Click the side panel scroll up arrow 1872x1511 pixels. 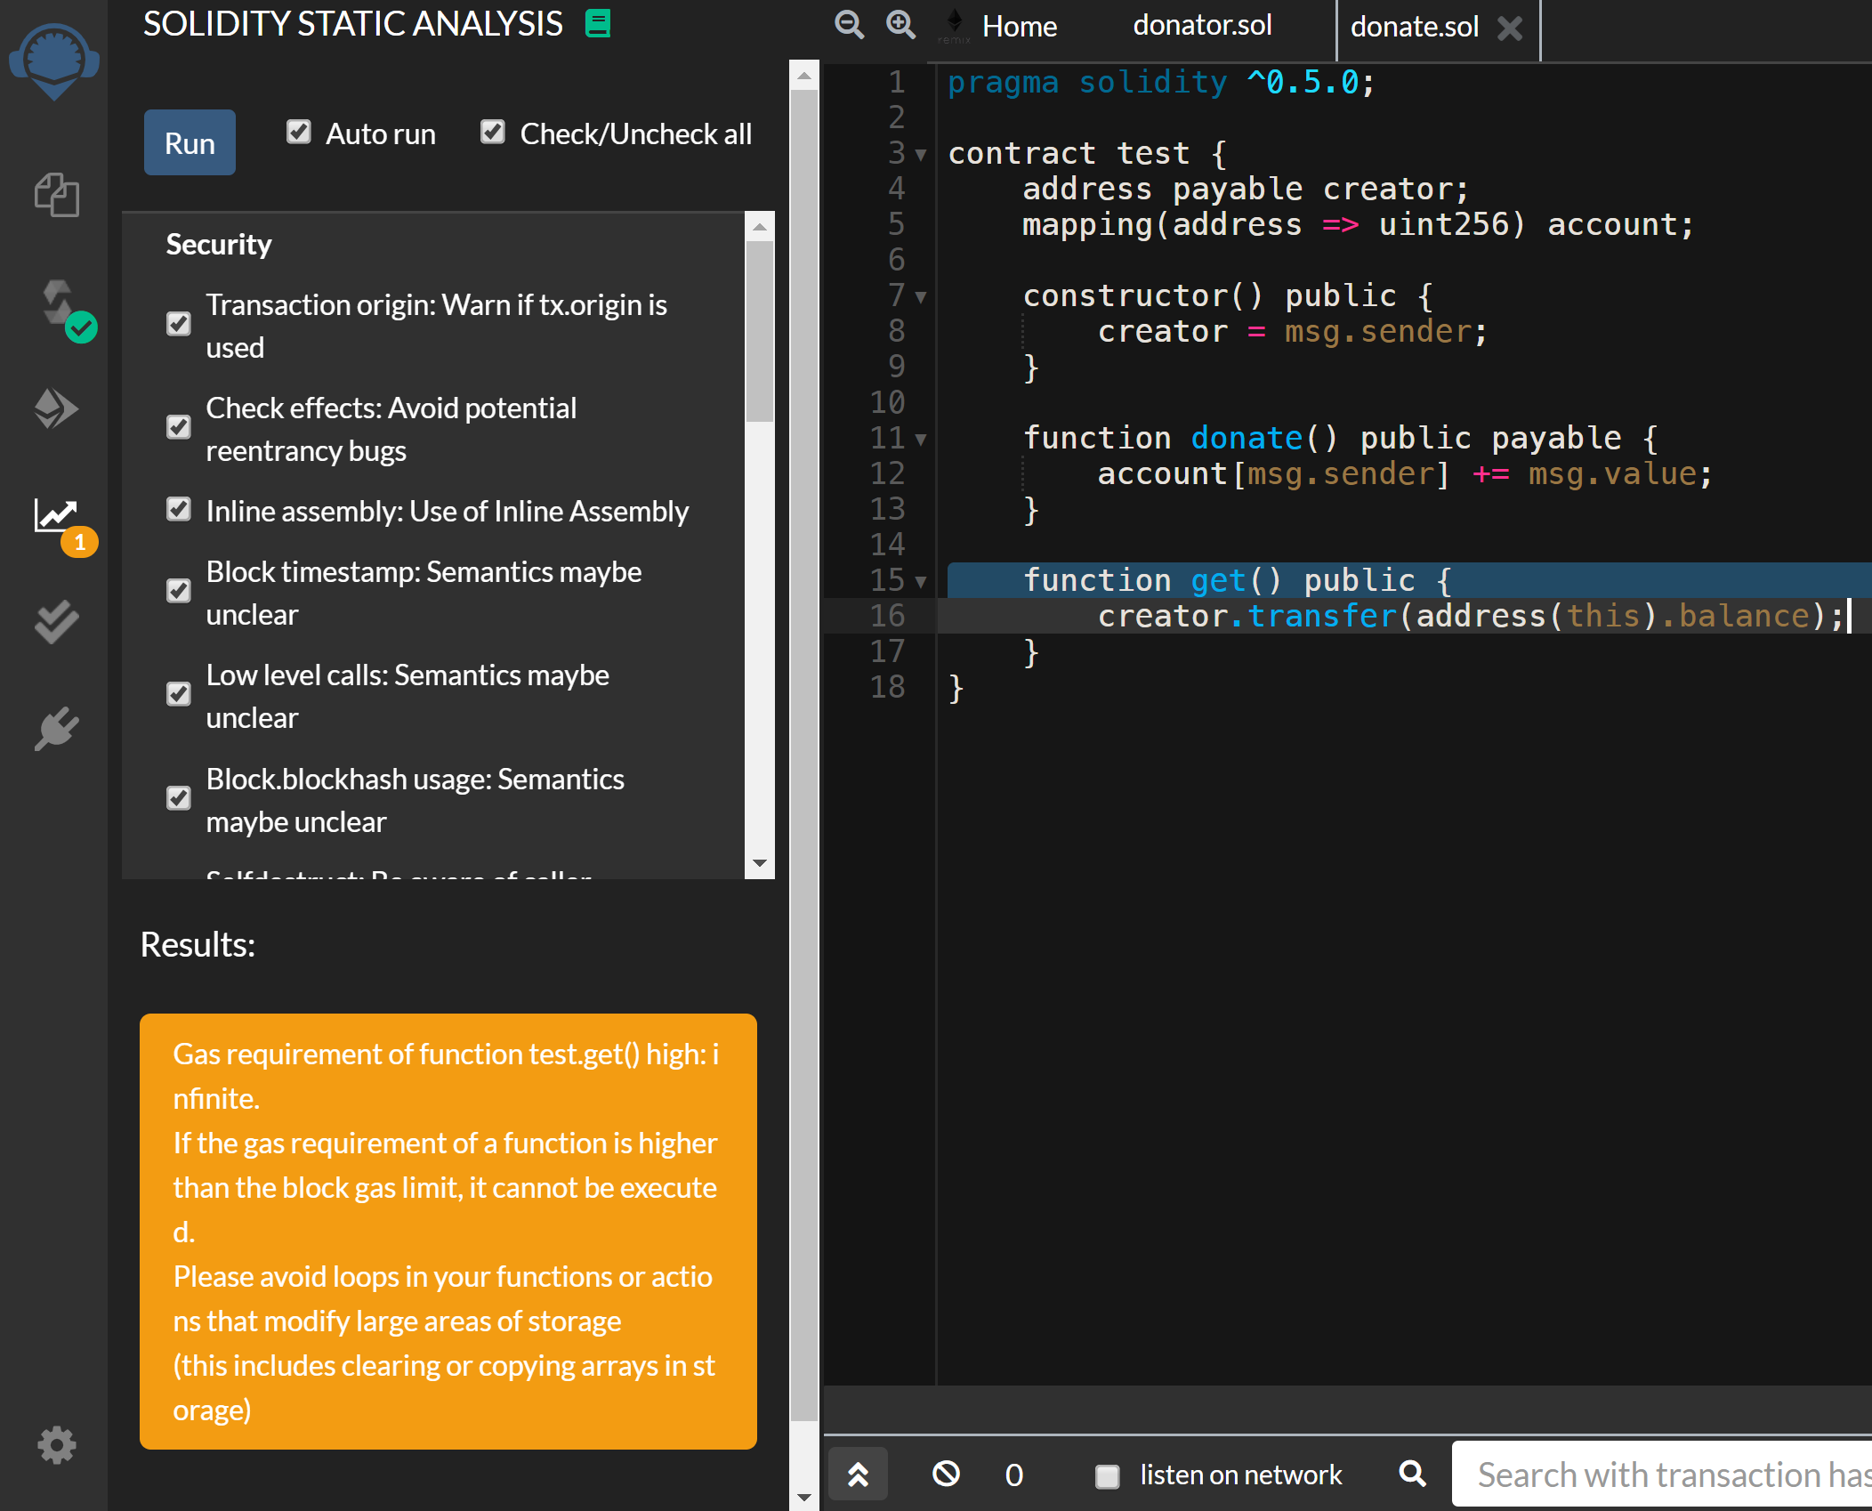click(x=804, y=76)
